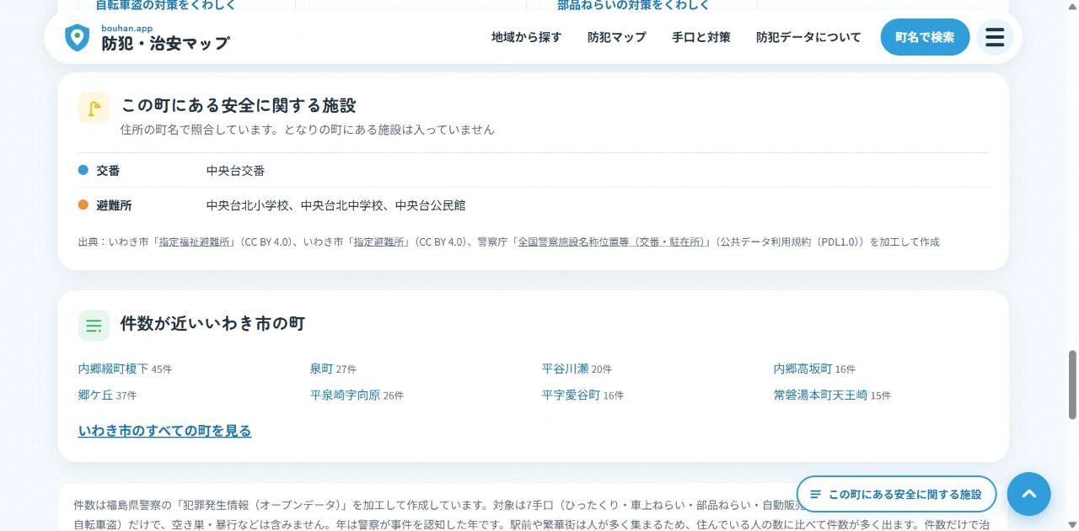
Task: Open the 平谷川瀬 town link
Action: coord(565,369)
